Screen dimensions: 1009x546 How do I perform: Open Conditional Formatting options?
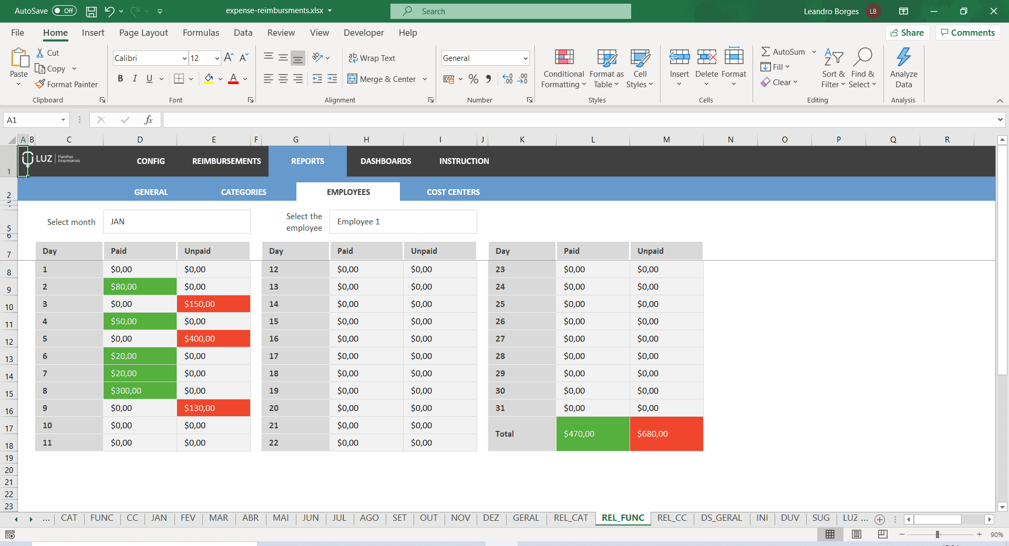coord(563,68)
